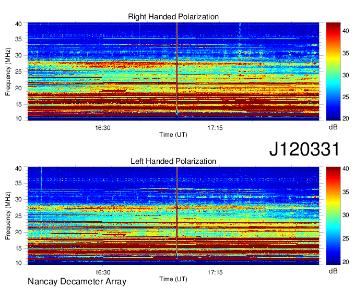This screenshot has width=355, height=288.
Task: Click the dB label below bottom color bar
Action: coord(333,271)
